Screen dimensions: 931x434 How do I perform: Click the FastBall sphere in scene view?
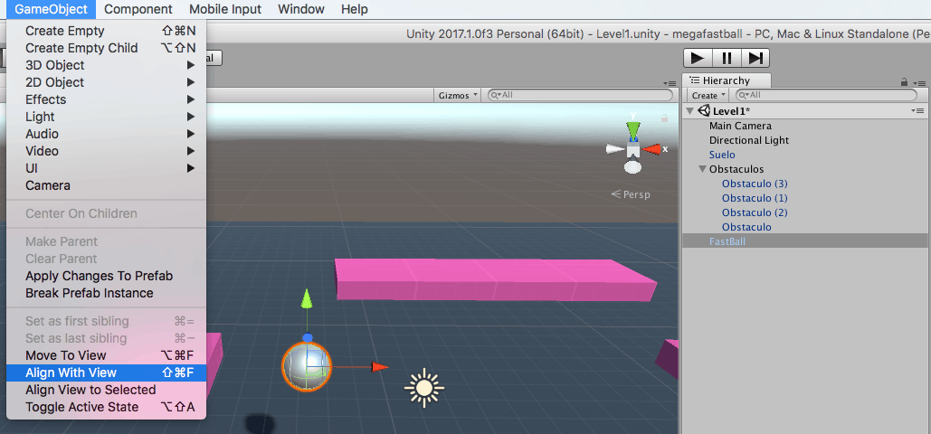307,366
